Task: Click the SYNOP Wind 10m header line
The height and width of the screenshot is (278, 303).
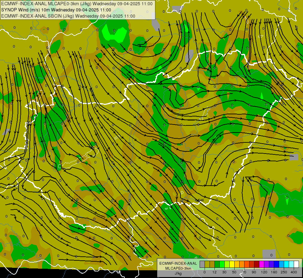Action: pos(56,10)
